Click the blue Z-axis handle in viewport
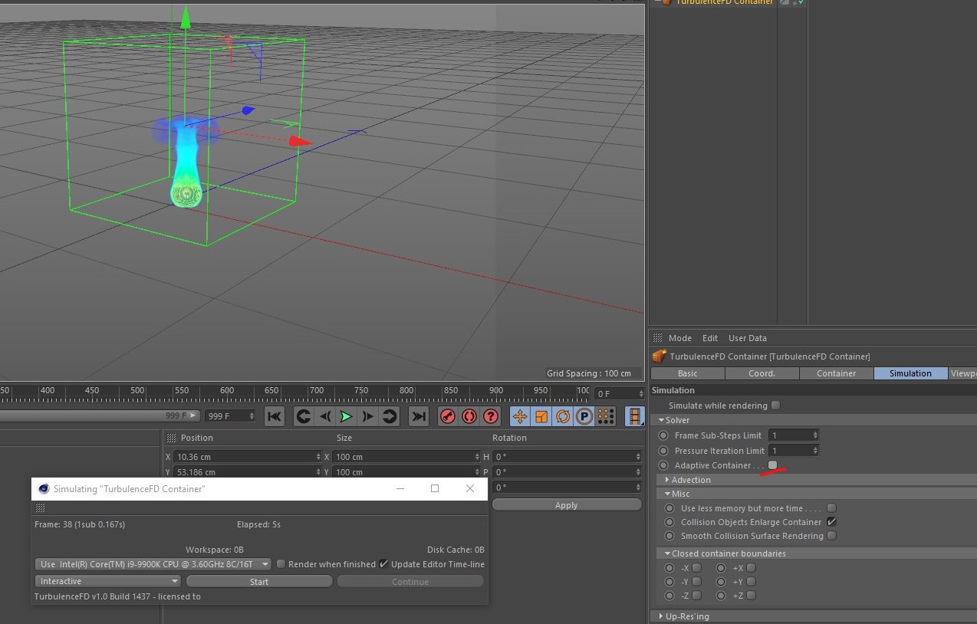This screenshot has width=977, height=624. 248,110
